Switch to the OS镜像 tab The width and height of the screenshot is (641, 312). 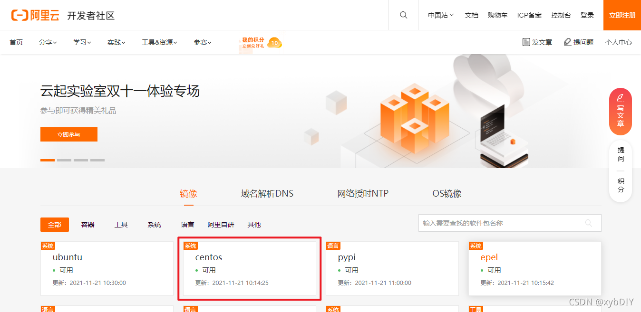pos(447,194)
